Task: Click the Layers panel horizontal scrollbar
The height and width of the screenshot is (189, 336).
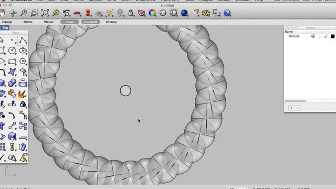Action: (x=295, y=101)
